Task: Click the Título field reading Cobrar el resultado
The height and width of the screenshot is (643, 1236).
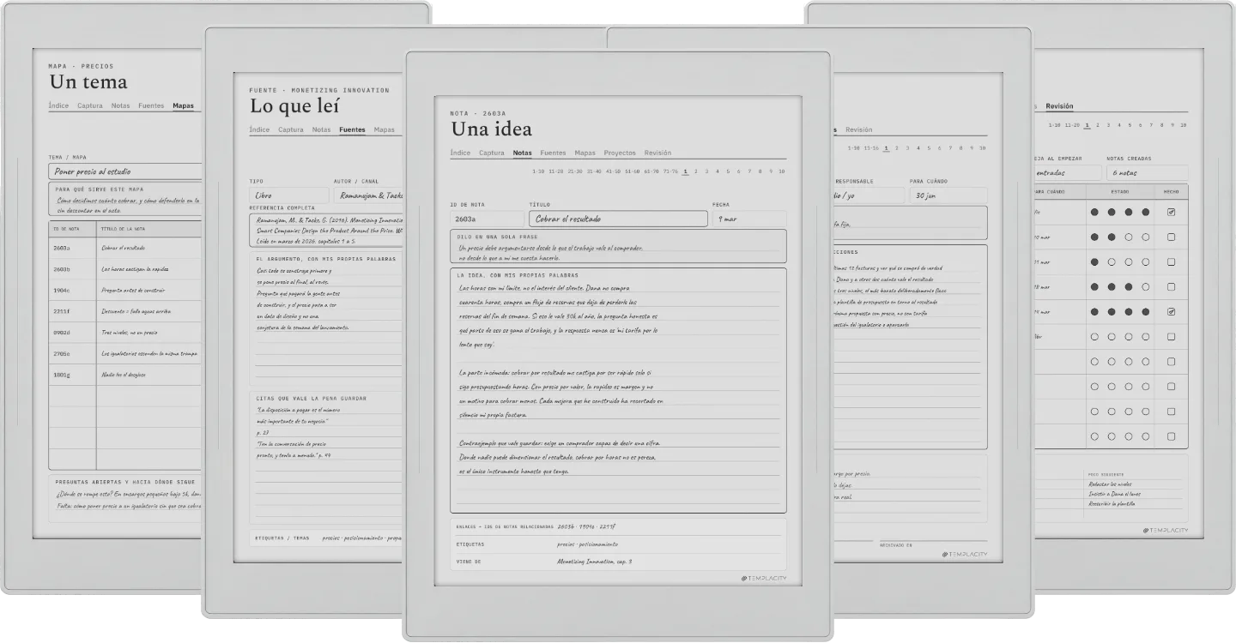Action: click(618, 219)
